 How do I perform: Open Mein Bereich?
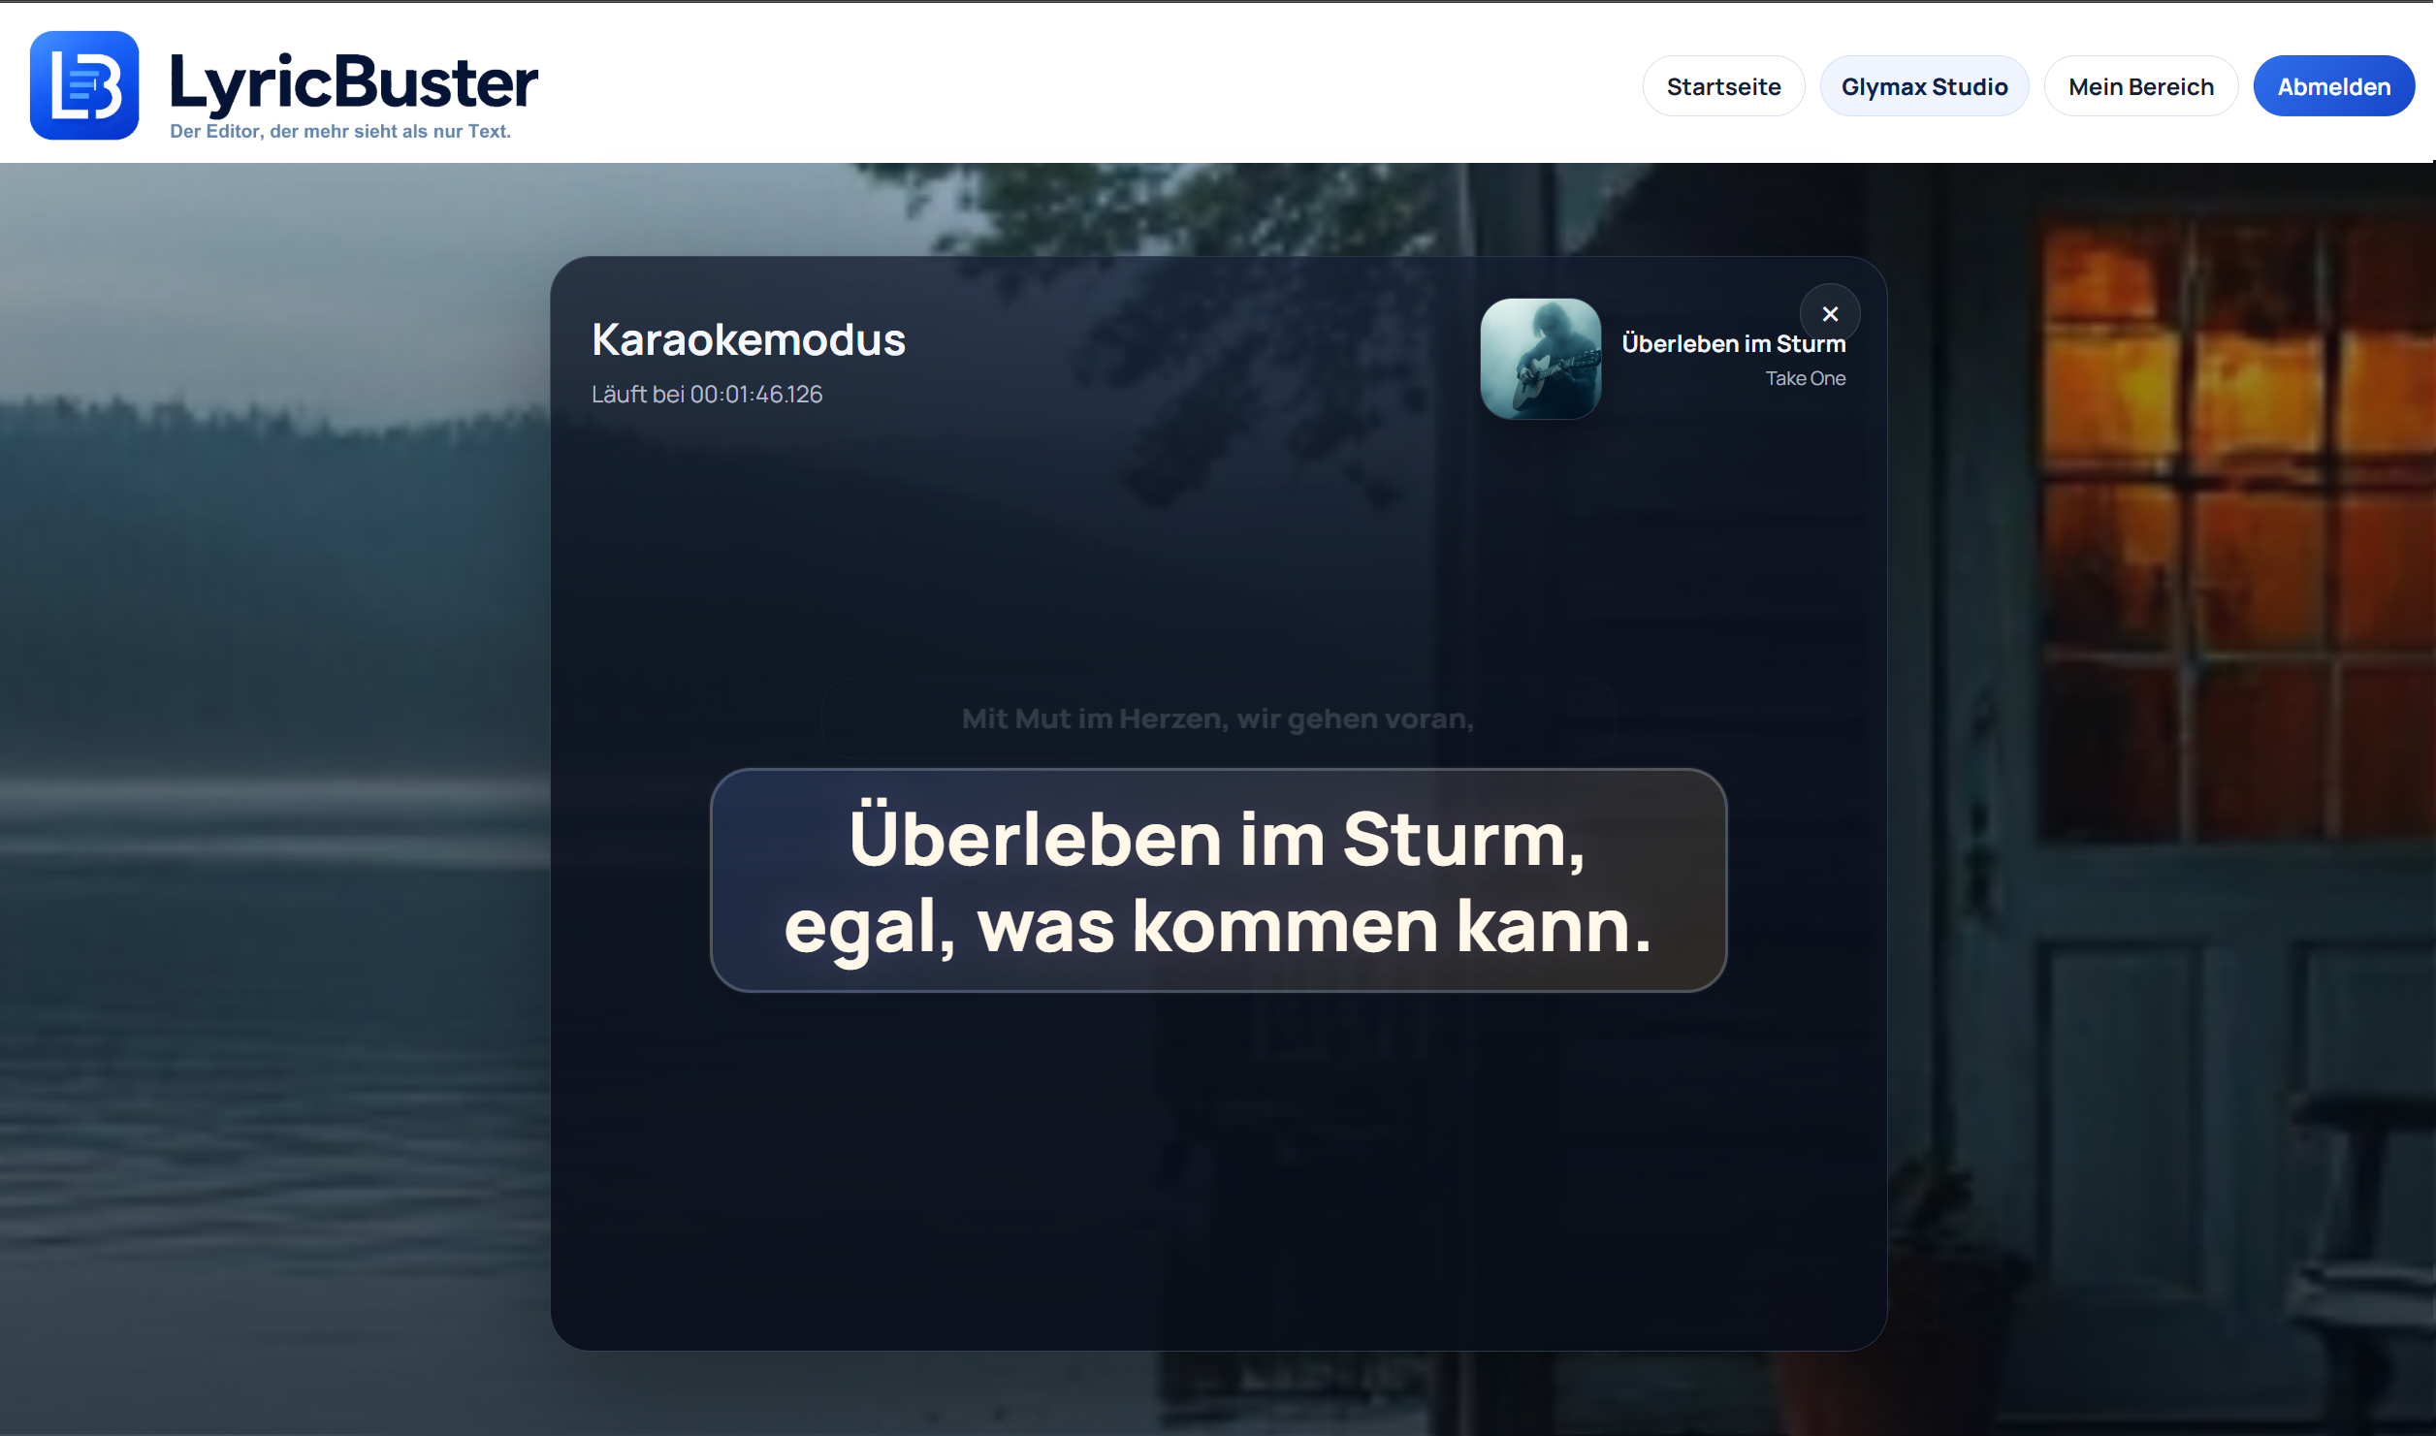[2140, 86]
